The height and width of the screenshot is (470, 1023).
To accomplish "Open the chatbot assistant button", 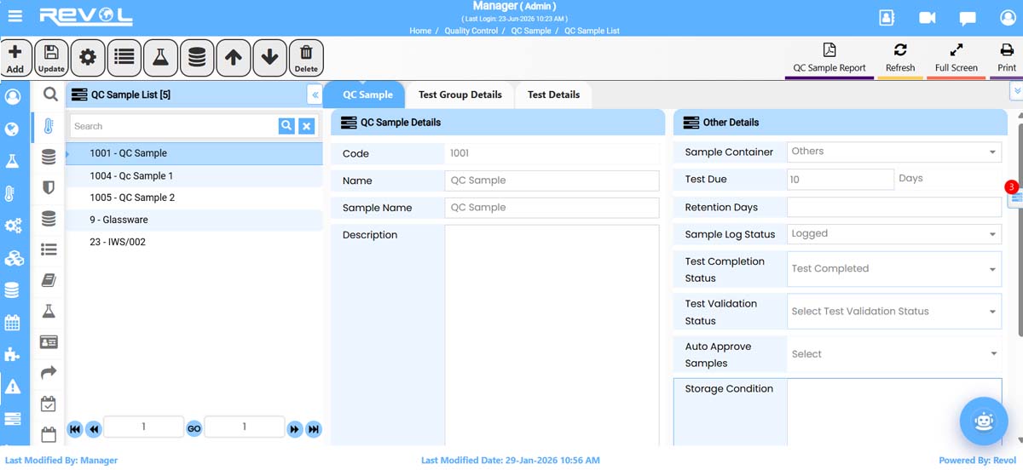I will click(984, 421).
